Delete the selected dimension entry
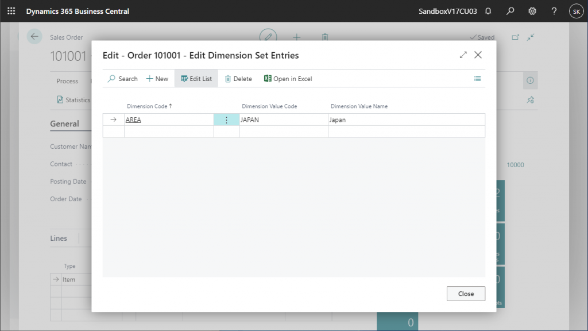Screen dimensions: 588x331 (238, 79)
